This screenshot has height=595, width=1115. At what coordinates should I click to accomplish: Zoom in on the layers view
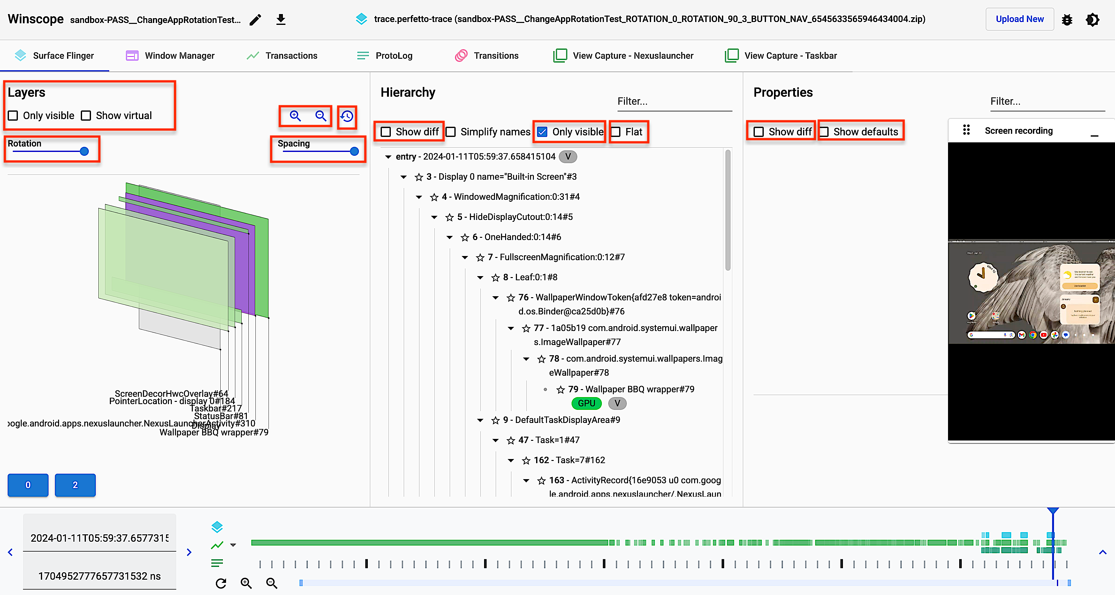coord(295,116)
